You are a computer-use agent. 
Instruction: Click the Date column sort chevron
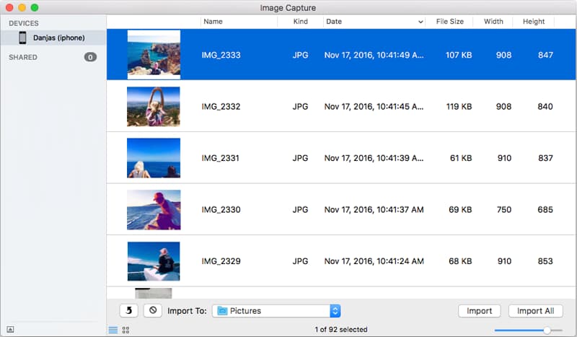pos(420,22)
